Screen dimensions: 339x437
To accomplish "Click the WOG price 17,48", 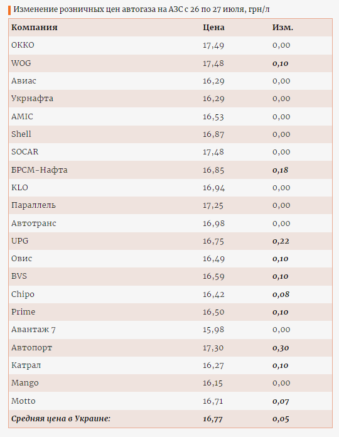I will pos(213,63).
